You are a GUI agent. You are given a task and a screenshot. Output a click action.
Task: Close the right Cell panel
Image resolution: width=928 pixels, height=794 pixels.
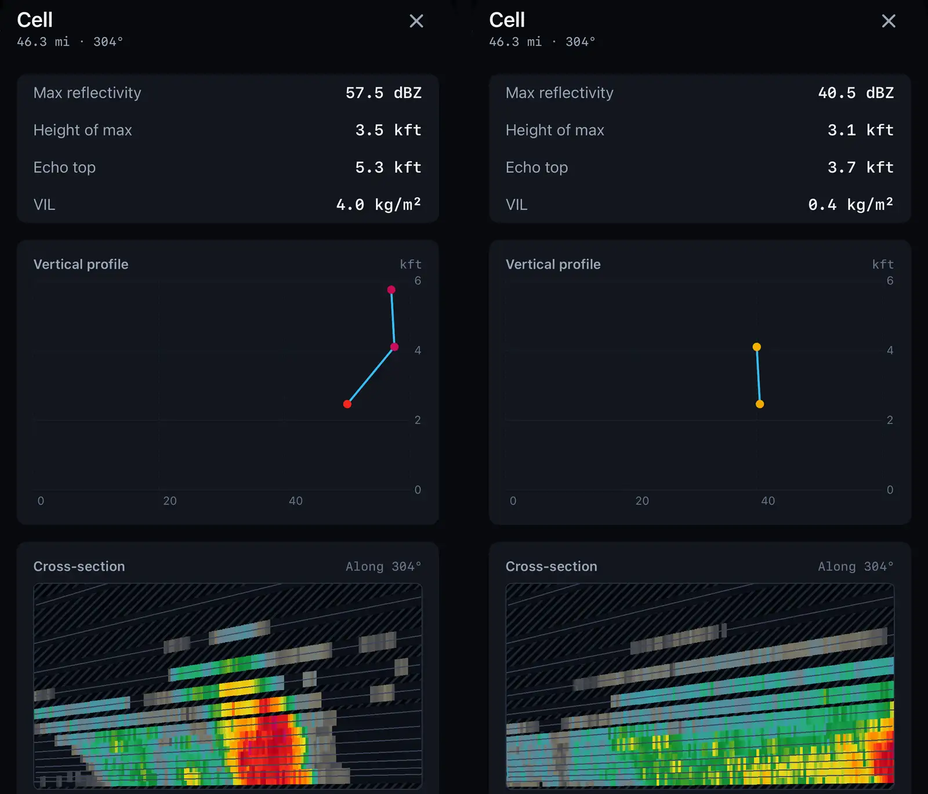(x=889, y=21)
